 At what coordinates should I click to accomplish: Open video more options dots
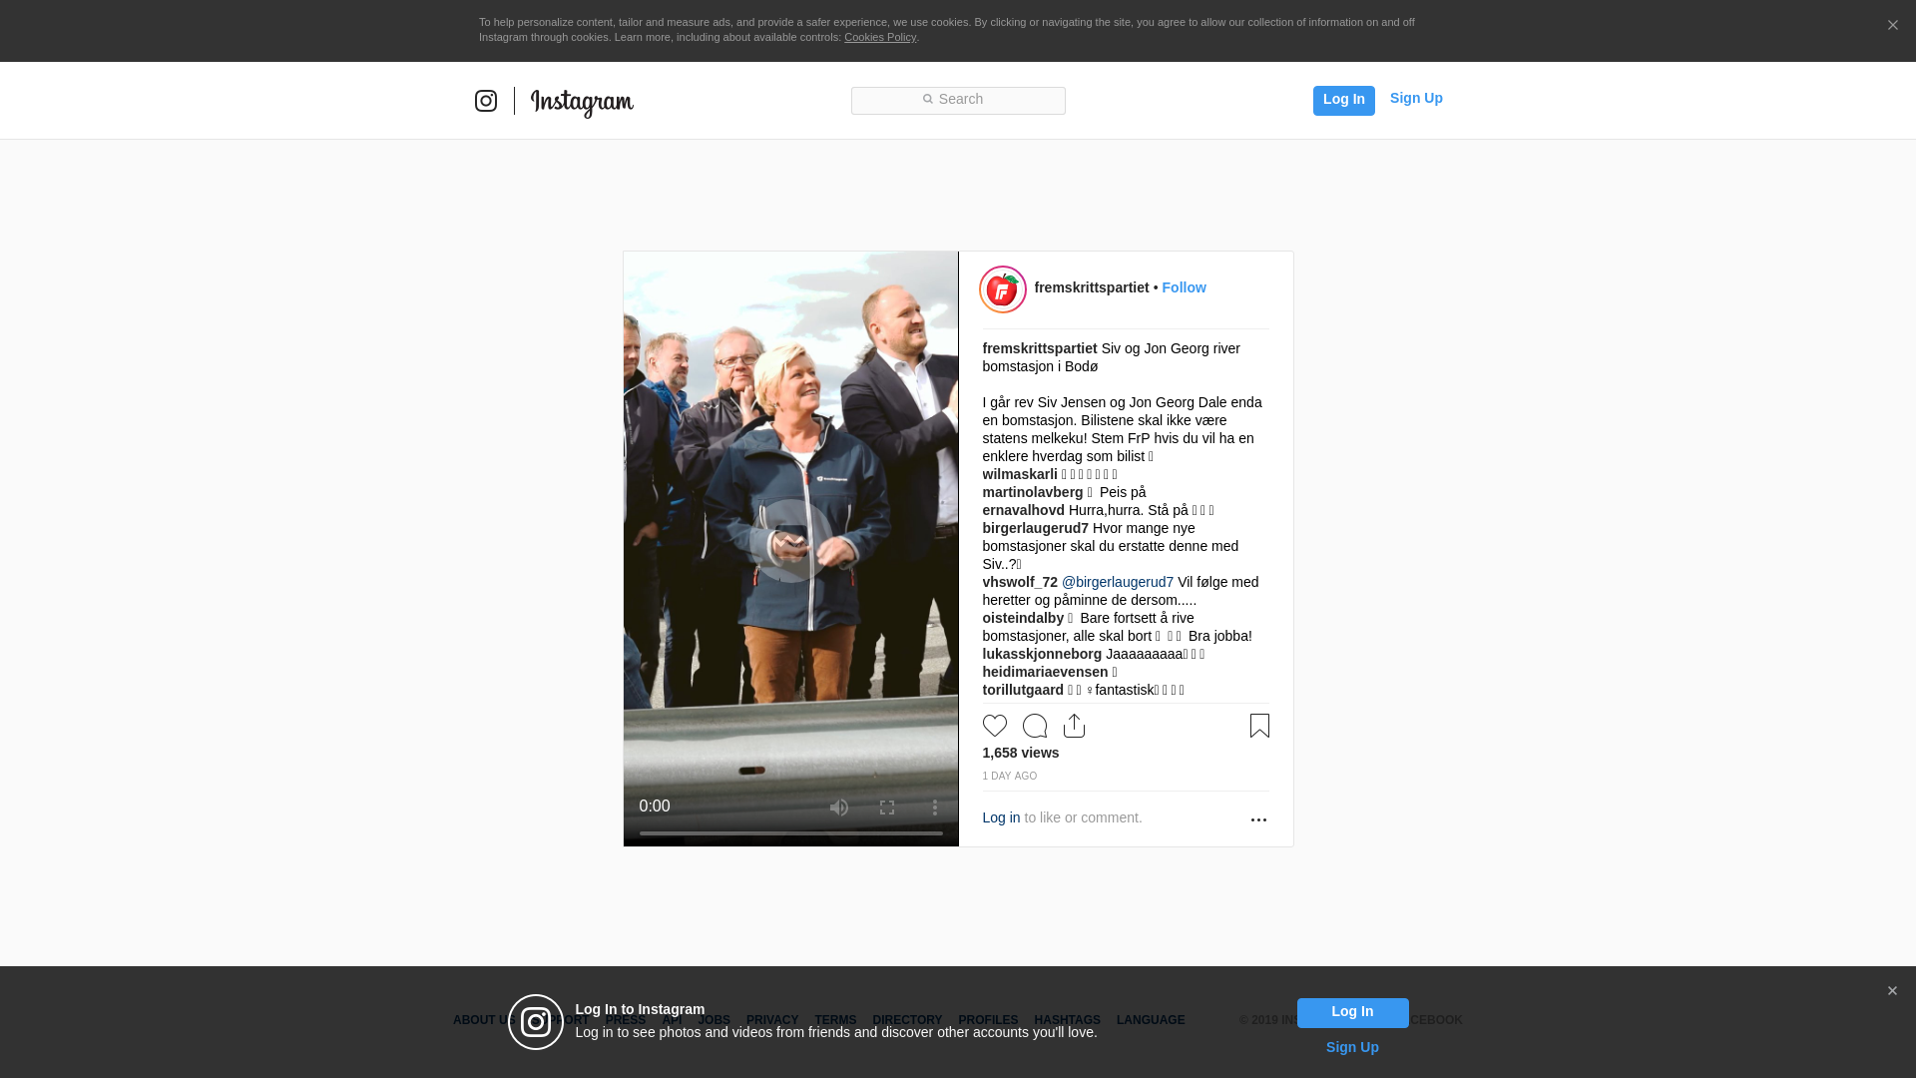[935, 807]
